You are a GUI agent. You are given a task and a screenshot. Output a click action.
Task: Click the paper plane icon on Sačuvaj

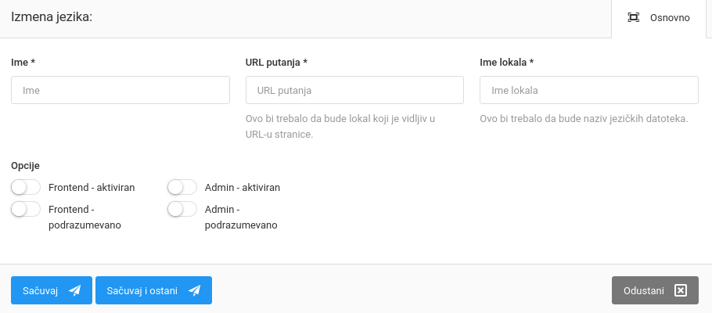pos(75,290)
